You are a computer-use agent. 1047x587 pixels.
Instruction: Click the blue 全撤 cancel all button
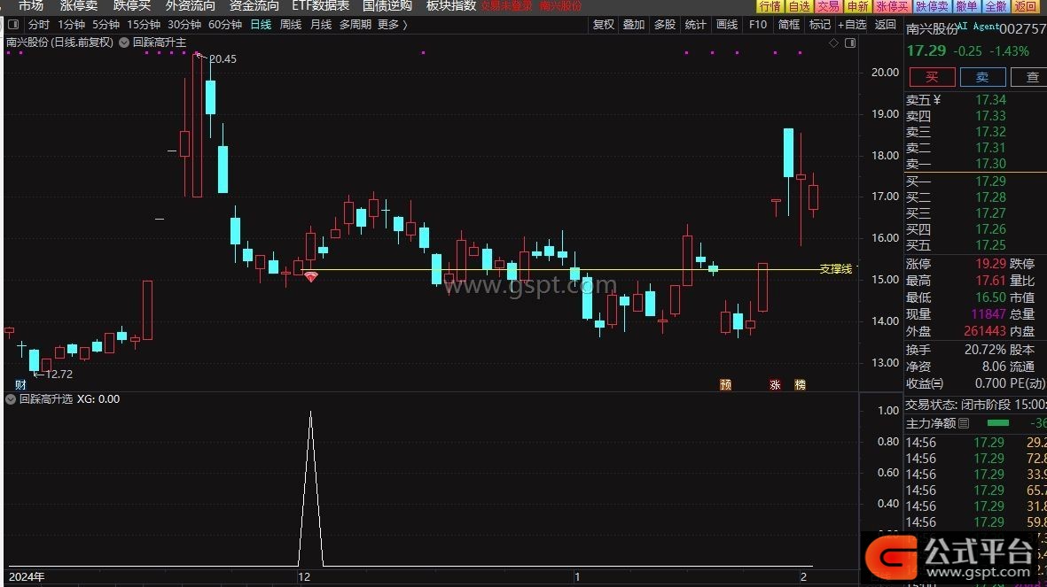coord(996,6)
